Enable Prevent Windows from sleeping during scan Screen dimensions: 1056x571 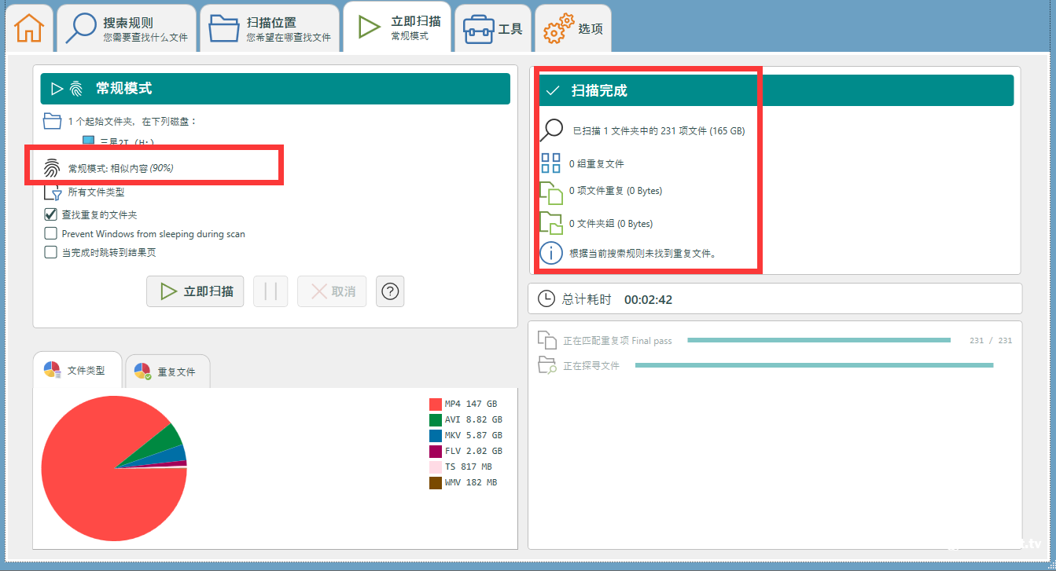[x=50, y=233]
